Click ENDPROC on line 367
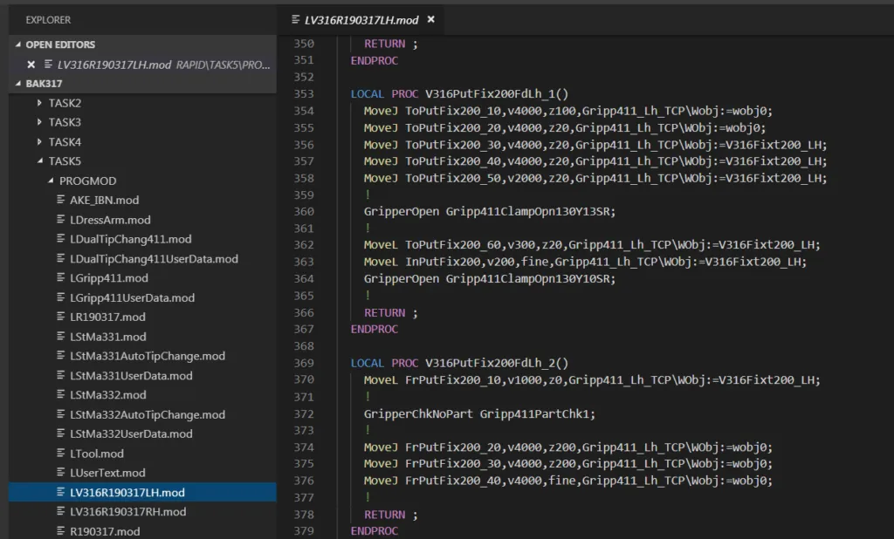 click(375, 330)
